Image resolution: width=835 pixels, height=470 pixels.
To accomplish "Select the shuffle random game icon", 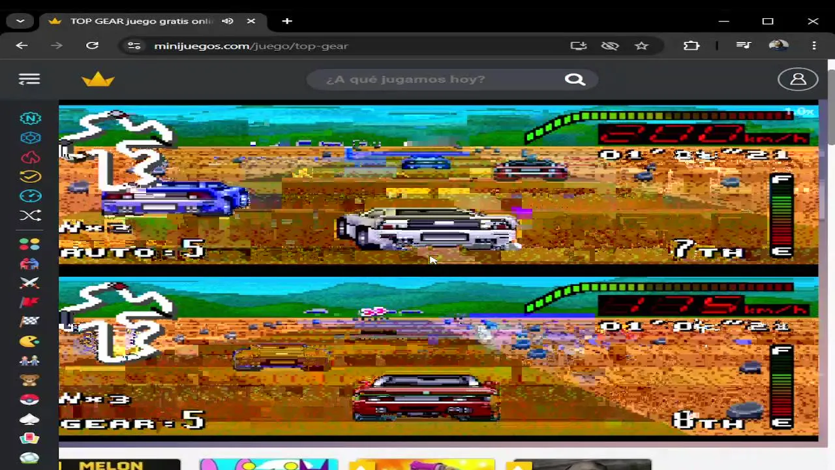I will (x=30, y=215).
